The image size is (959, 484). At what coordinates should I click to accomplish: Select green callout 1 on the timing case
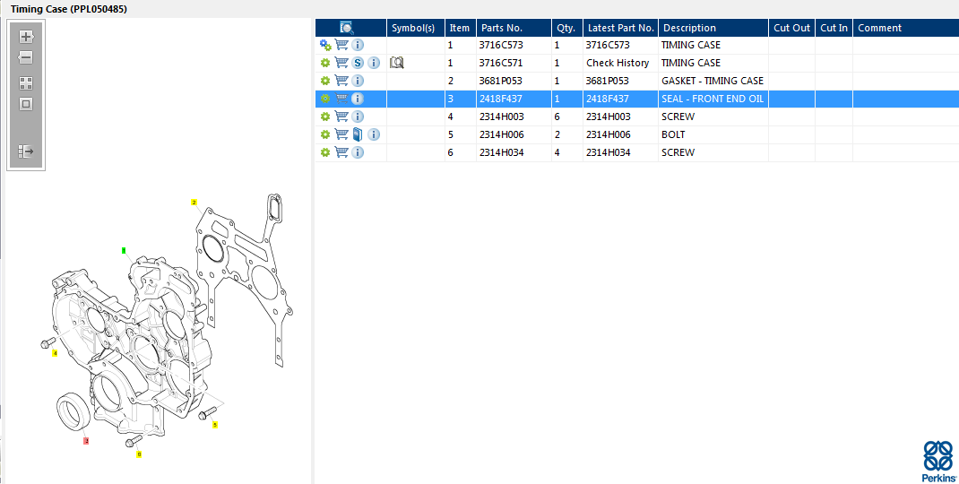(124, 250)
